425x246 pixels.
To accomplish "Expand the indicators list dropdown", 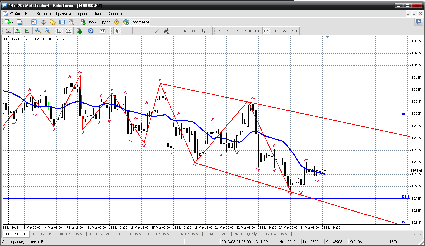I will coord(83,31).
